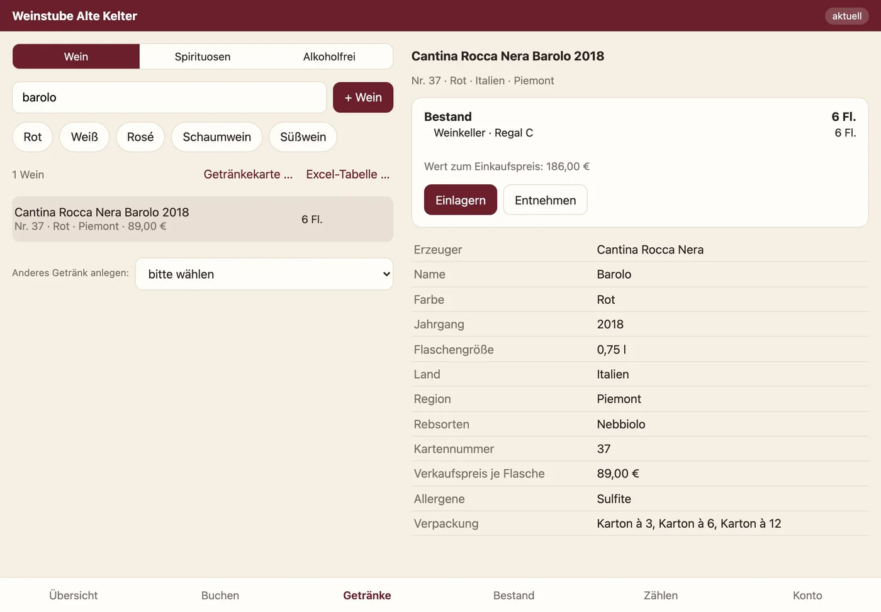The width and height of the screenshot is (881, 612).
Task: Click the detail heading 'Cantina Rocca Nera Barolo 2018'
Action: tap(508, 56)
